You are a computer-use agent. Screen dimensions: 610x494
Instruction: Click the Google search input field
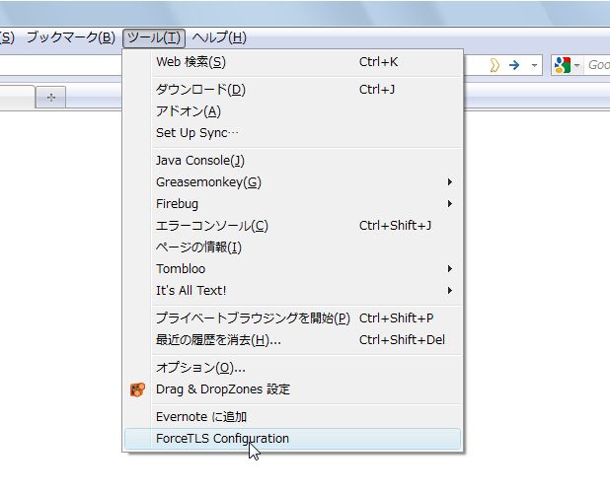pyautogui.click(x=597, y=65)
